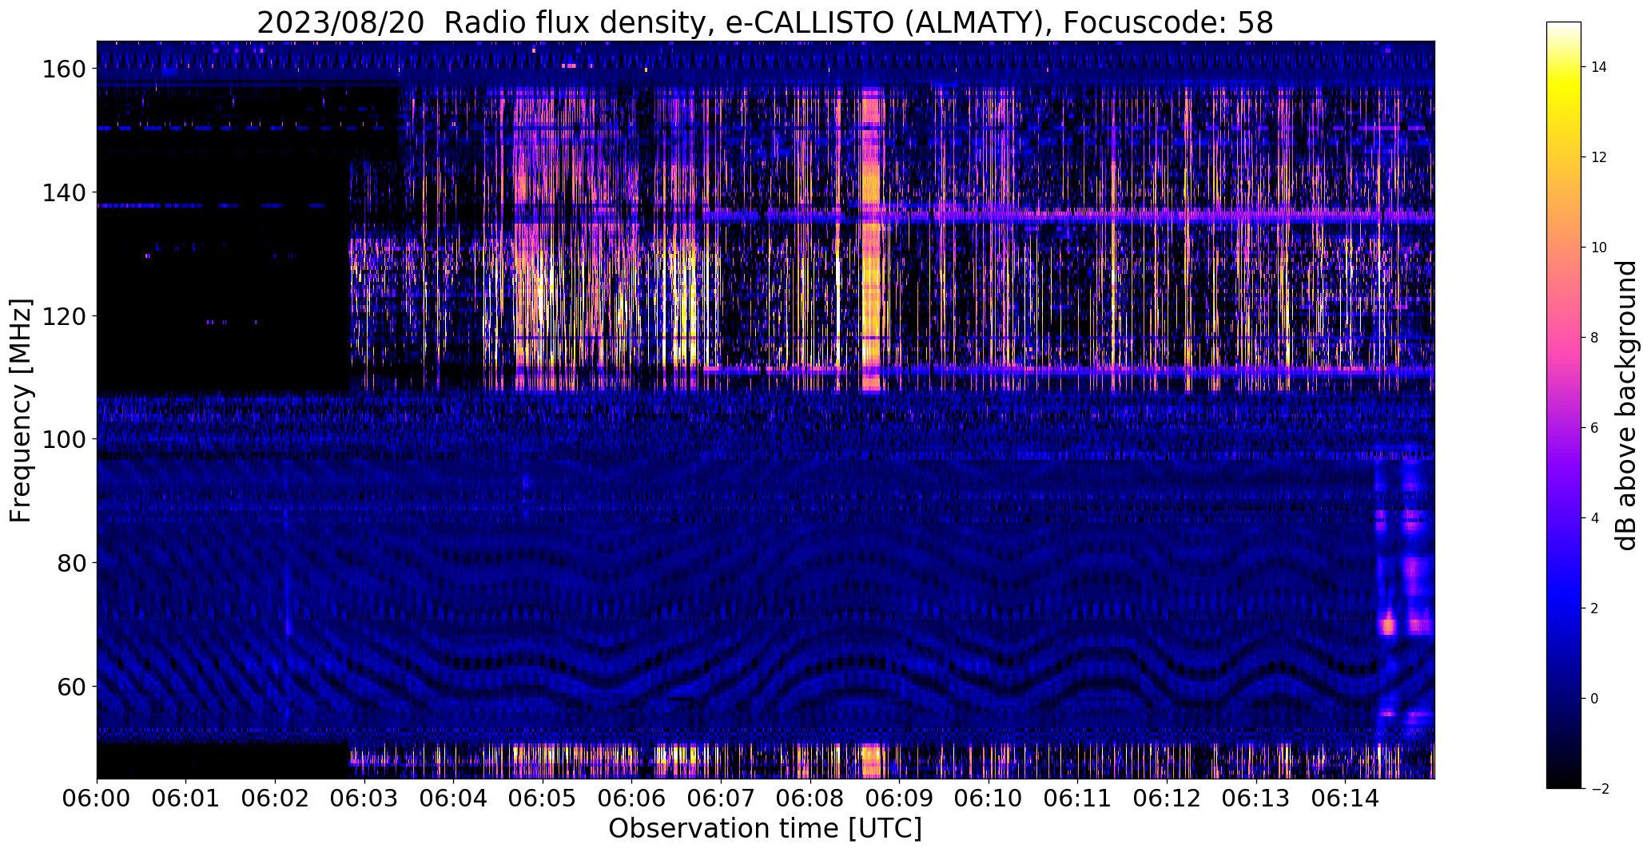The width and height of the screenshot is (1651, 852).
Task: Click the 06:01 time tick label
Action: tap(186, 799)
